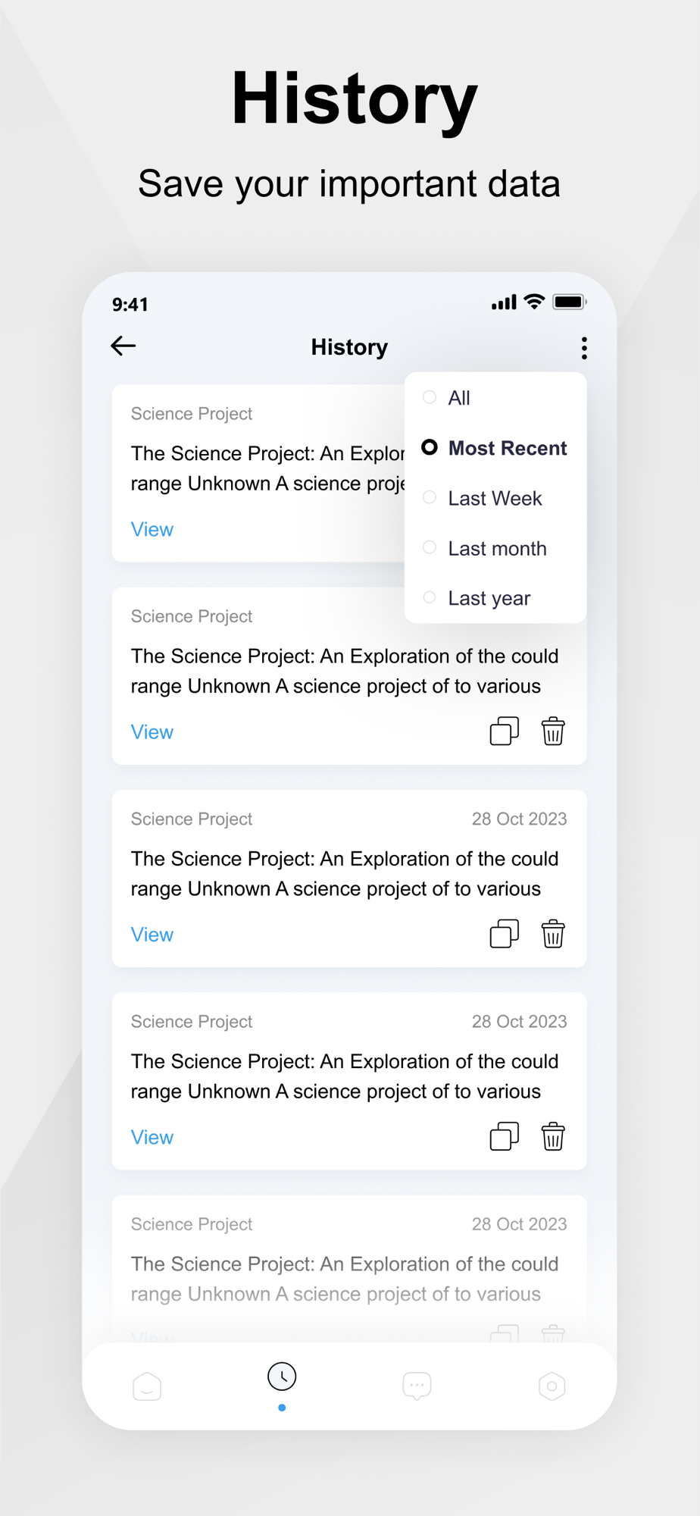Pick Last month from filter menu

[x=496, y=548]
